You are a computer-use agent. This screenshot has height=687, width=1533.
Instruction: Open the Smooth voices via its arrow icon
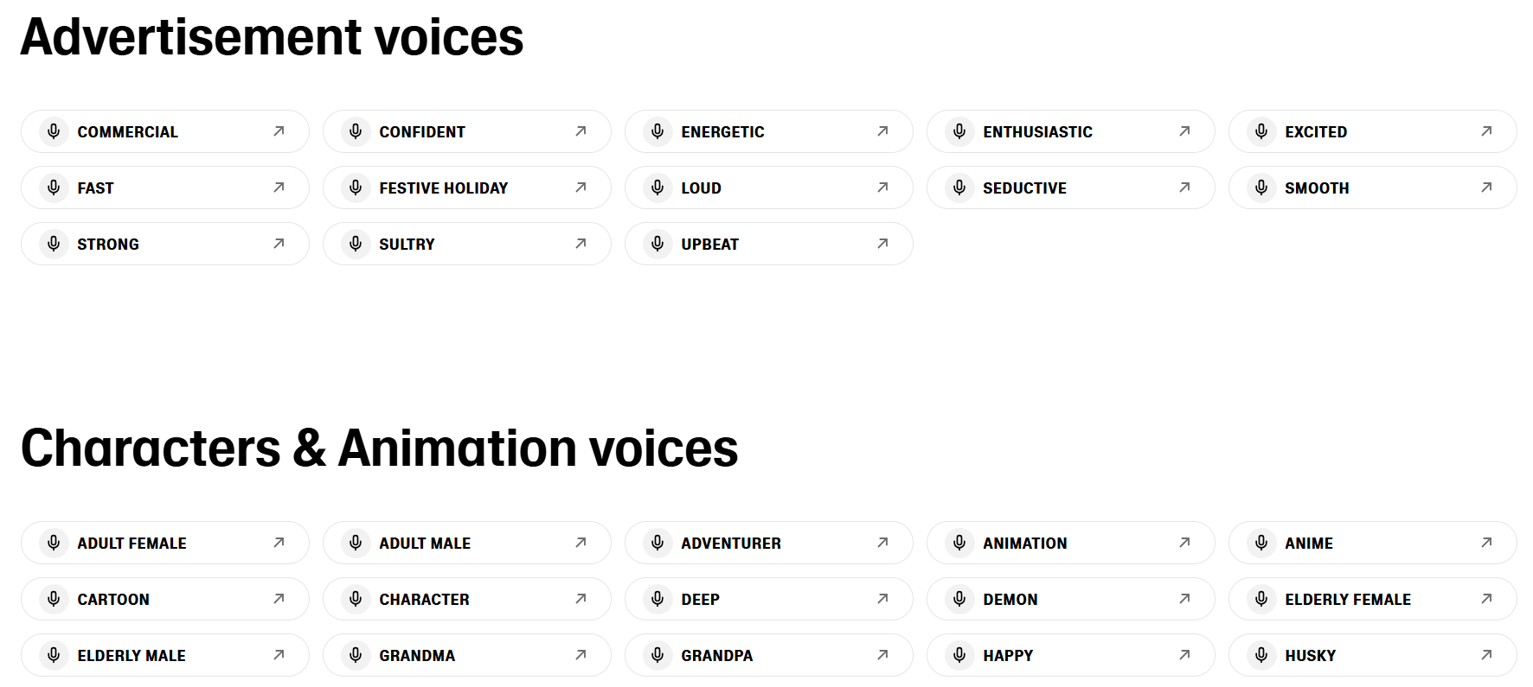point(1487,188)
